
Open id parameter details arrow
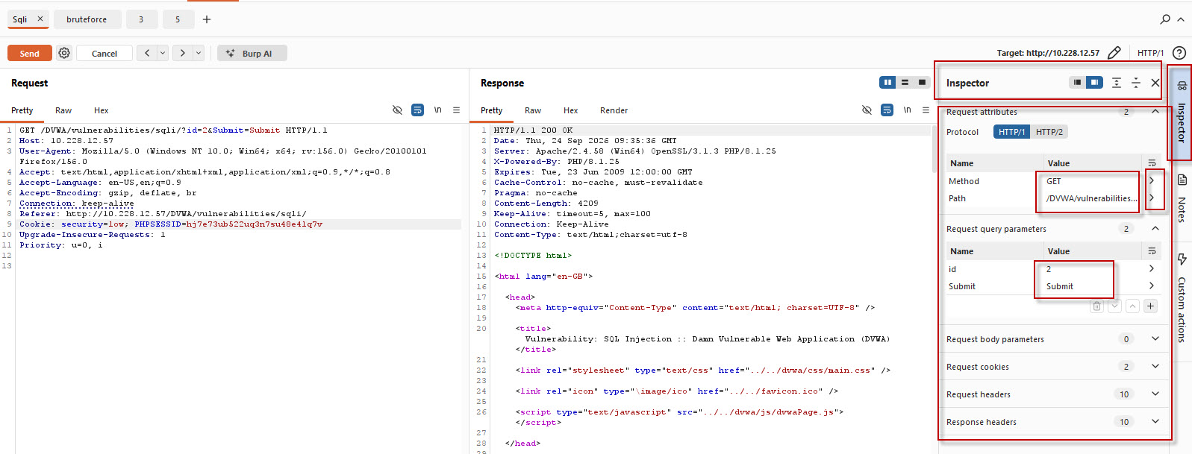[1152, 269]
